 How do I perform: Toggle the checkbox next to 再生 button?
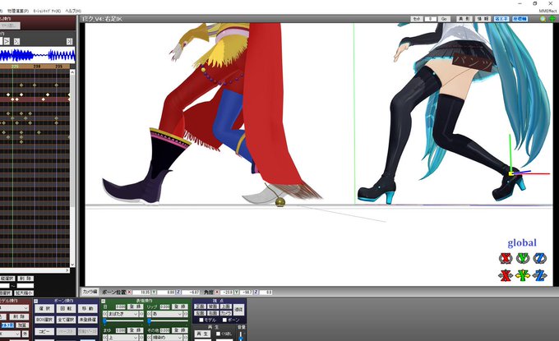pyautogui.click(x=218, y=334)
